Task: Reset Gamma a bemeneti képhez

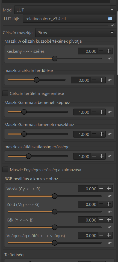Action: [x=110, y=112]
